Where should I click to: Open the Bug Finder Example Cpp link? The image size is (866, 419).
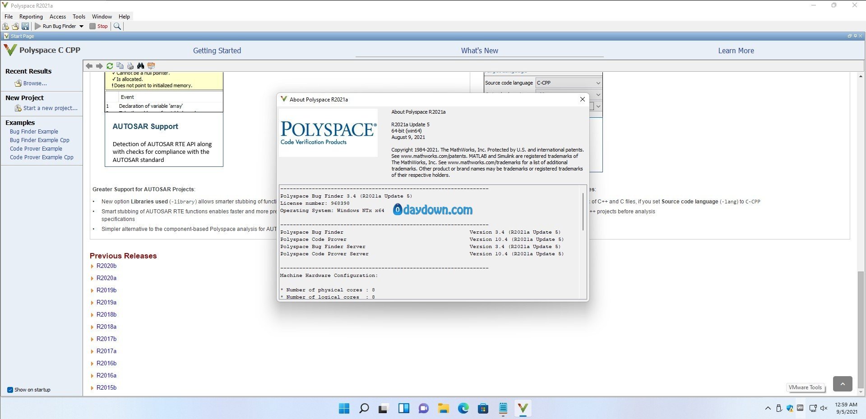click(x=40, y=140)
